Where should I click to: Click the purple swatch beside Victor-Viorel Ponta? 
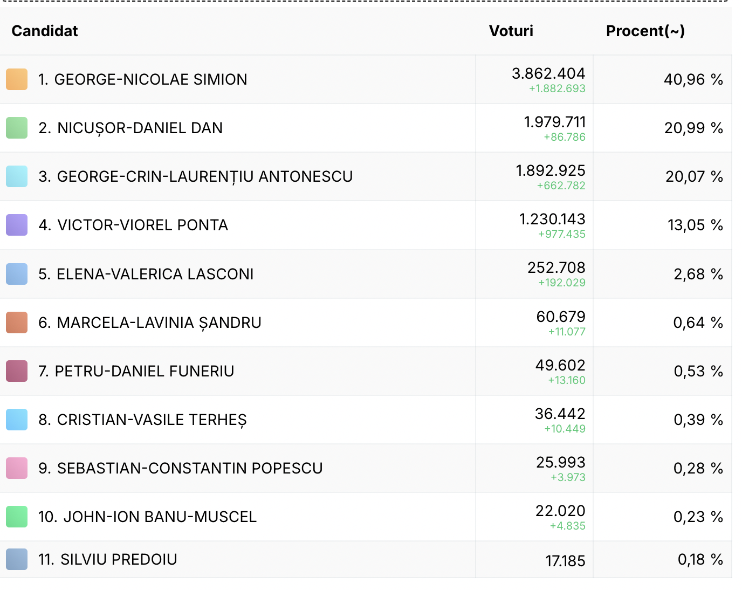[17, 225]
